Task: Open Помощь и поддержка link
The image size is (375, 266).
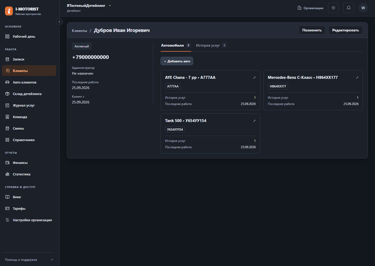Action: [x=29, y=260]
